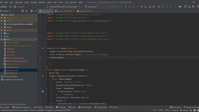Image resolution: width=199 pixels, height=112 pixels.
Task: Open the Refactor menu
Action: pyautogui.click(x=42, y=2)
